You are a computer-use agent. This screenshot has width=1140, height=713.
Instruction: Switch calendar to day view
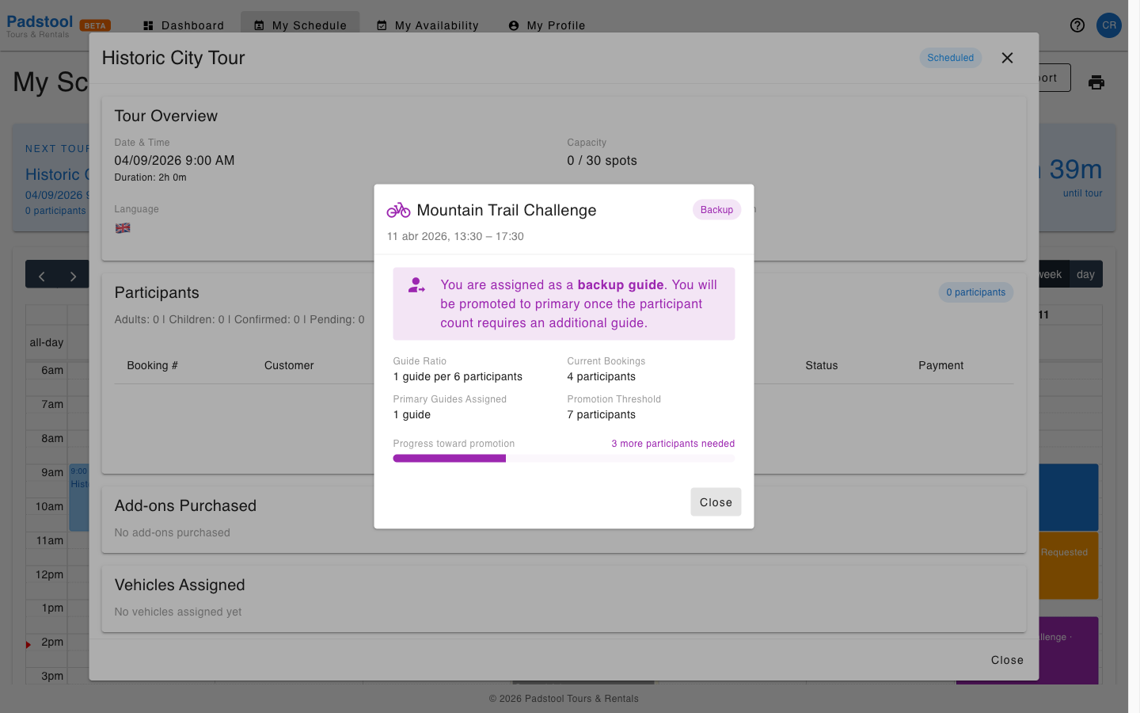click(x=1085, y=274)
